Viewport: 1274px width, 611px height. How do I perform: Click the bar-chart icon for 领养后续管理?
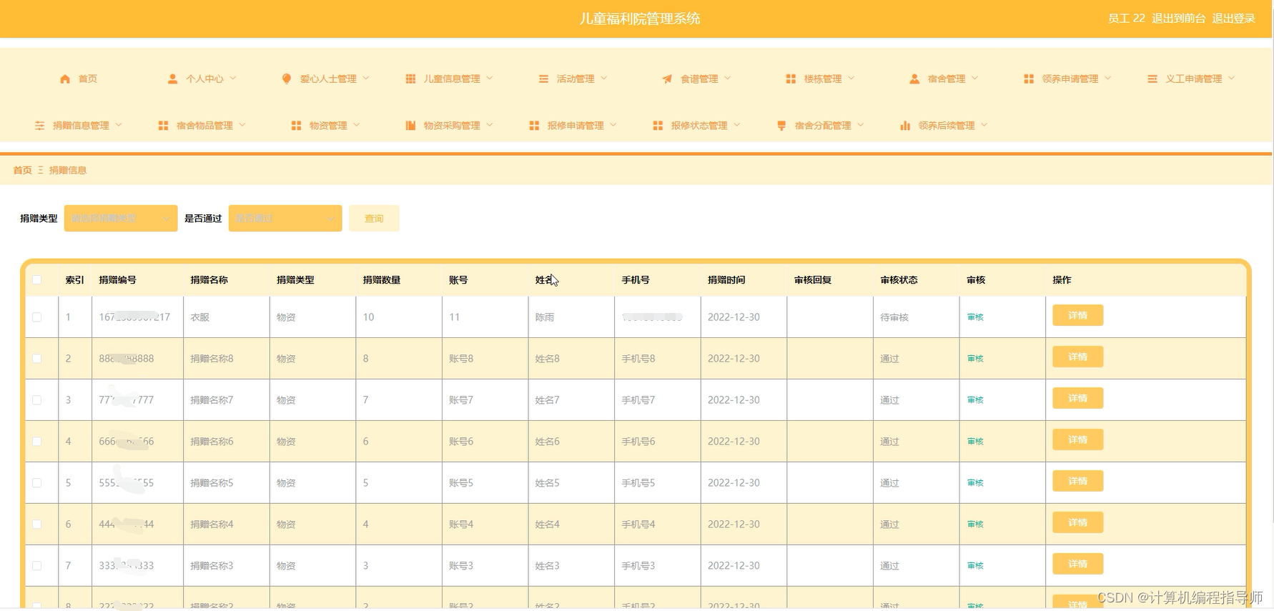905,125
